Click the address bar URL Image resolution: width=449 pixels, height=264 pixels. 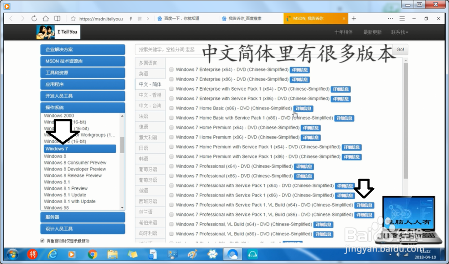tap(101, 19)
